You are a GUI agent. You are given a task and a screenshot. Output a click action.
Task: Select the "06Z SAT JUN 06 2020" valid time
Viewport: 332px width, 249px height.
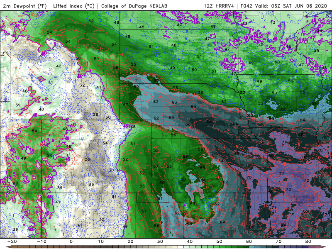point(299,6)
